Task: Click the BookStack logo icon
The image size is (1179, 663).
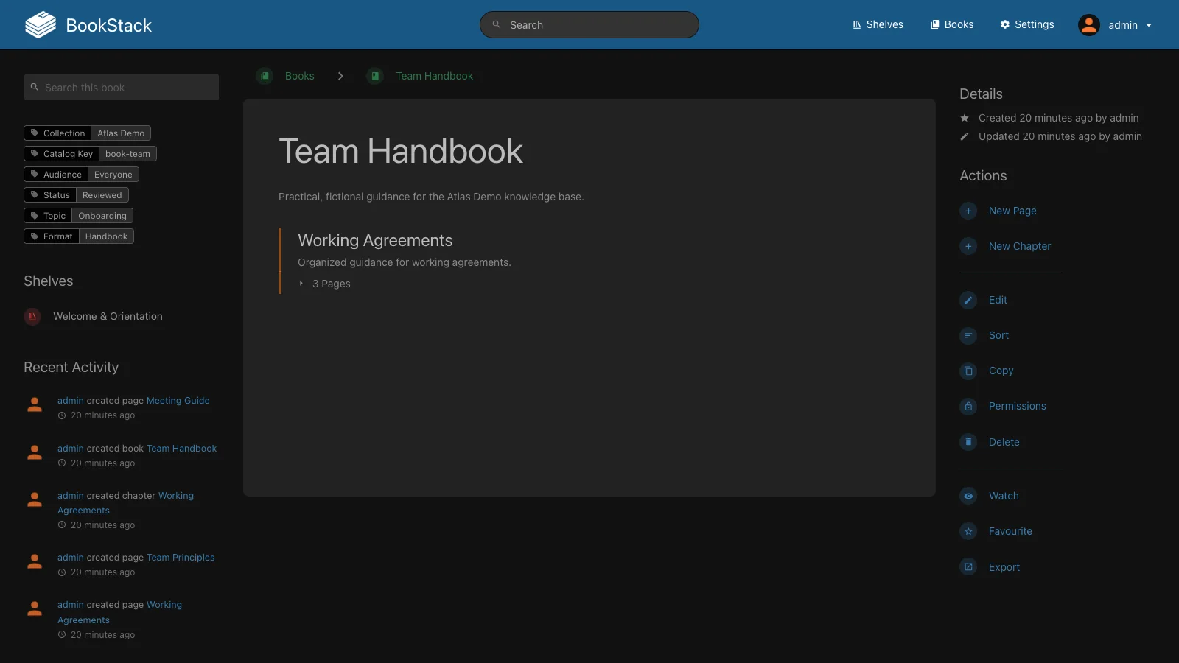Action: click(x=41, y=24)
